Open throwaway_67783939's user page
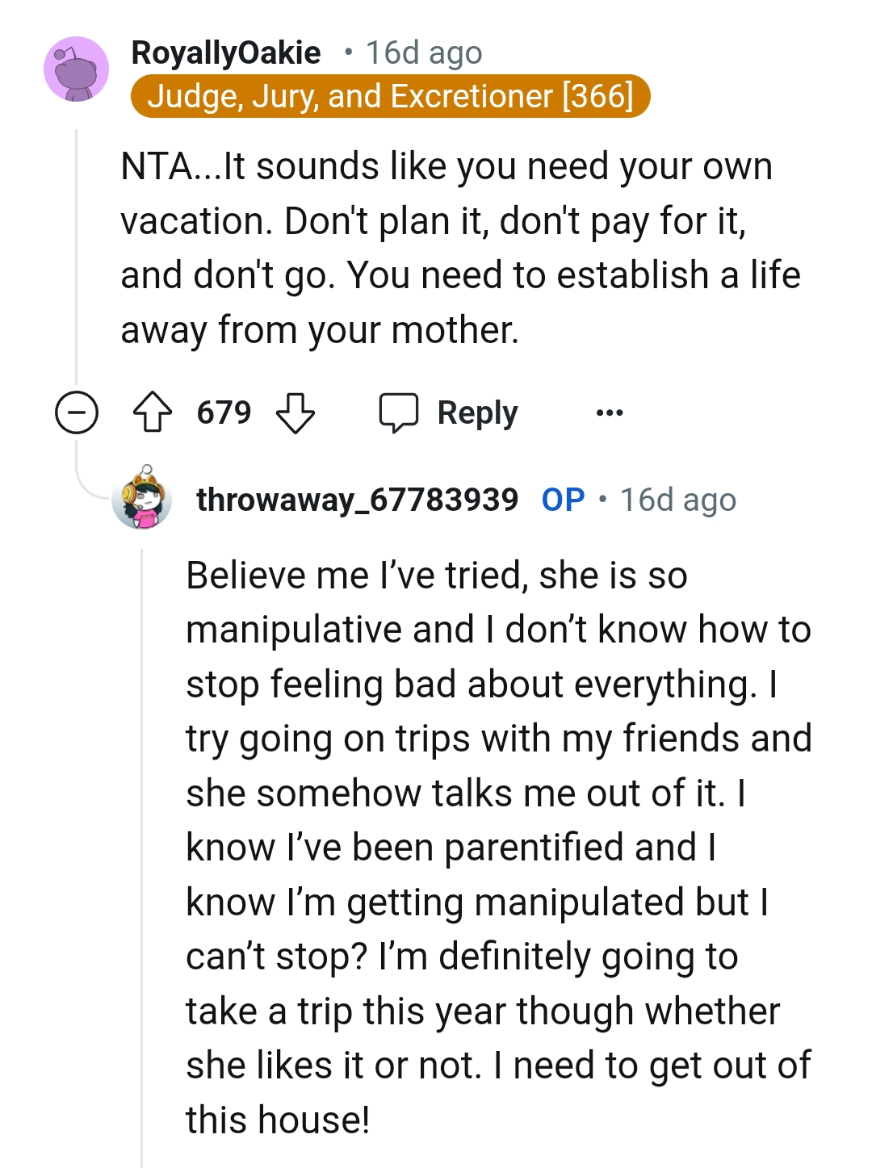Screen dimensions: 872x1168 357,499
